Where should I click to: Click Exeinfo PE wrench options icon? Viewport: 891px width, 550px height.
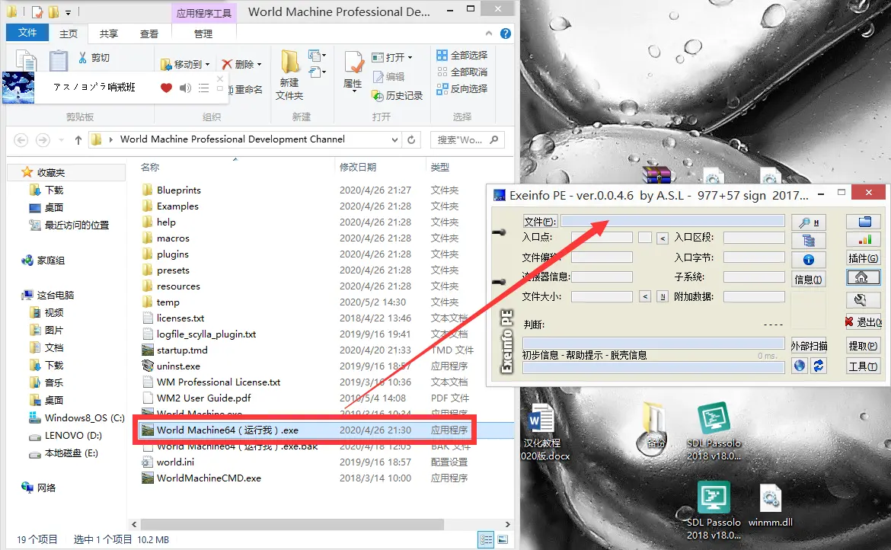tap(861, 299)
